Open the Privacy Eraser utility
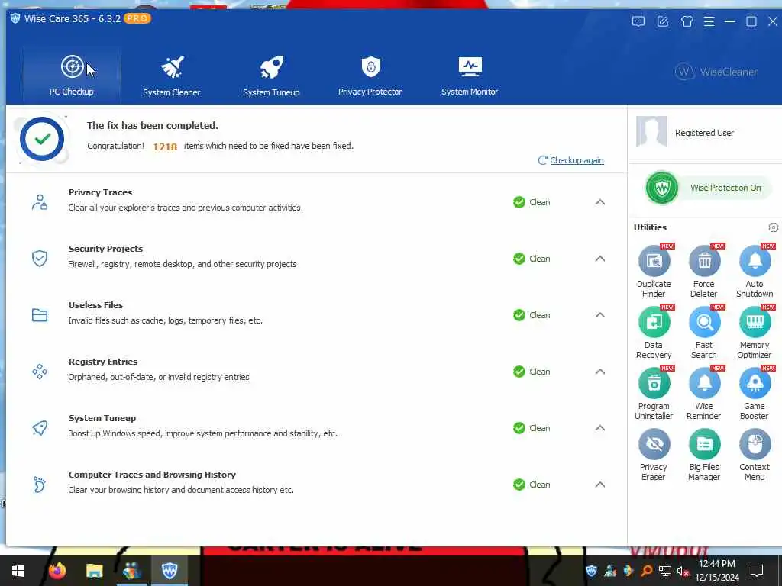The image size is (782, 586). [x=654, y=455]
